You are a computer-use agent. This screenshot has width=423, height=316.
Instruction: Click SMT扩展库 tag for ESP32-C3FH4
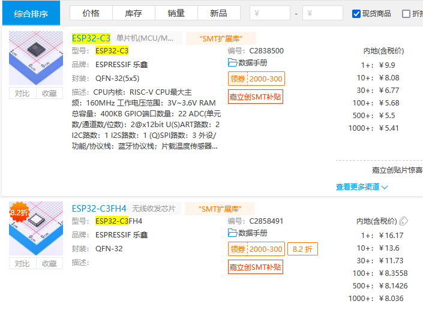[x=220, y=209]
